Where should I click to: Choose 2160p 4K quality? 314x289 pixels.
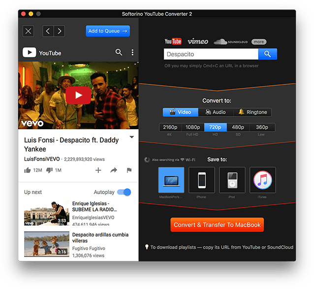pyautogui.click(x=170, y=127)
